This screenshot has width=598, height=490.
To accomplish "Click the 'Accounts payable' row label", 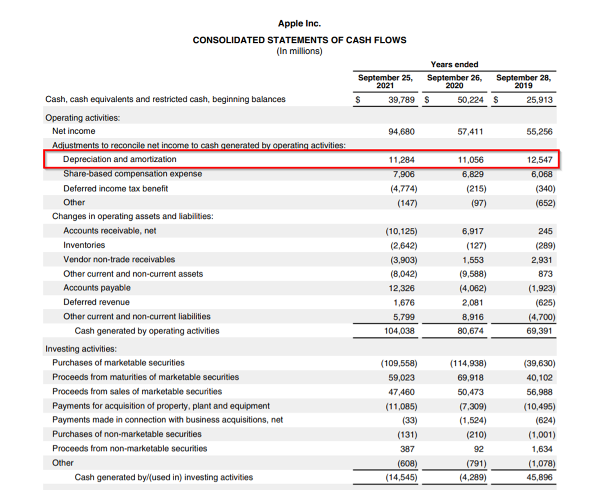I will (97, 288).
